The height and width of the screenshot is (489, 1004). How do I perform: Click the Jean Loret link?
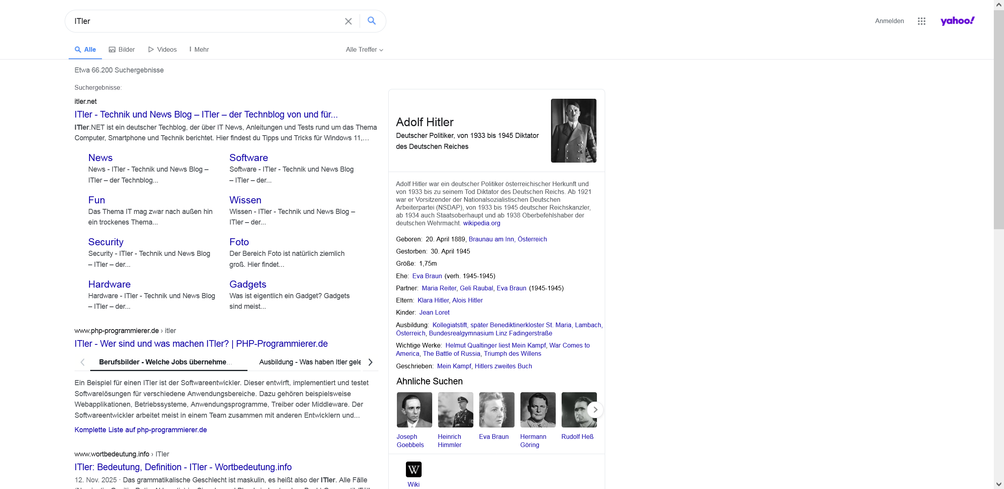click(x=435, y=312)
